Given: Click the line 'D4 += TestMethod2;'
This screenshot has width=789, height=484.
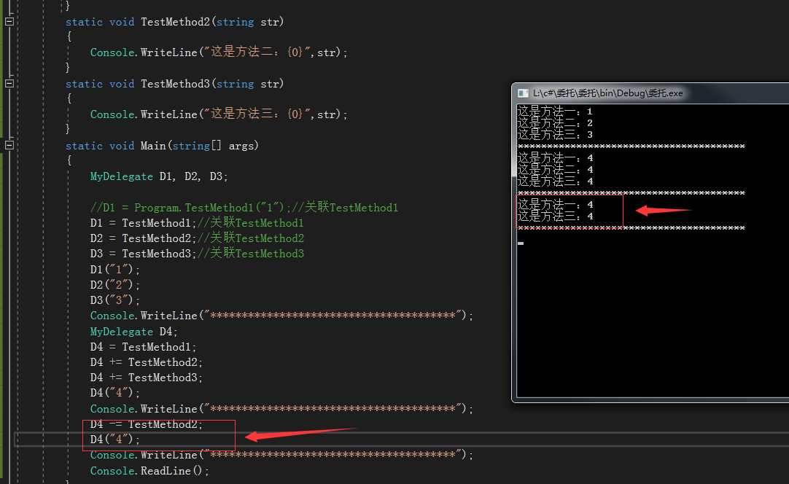Looking at the screenshot, I should (x=146, y=362).
